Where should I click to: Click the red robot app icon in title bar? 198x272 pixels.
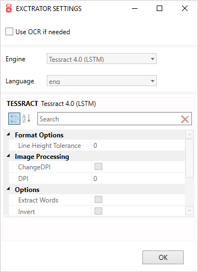click(x=9, y=8)
